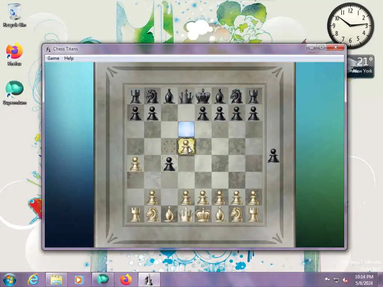Select the black queen on d8

[186, 96]
